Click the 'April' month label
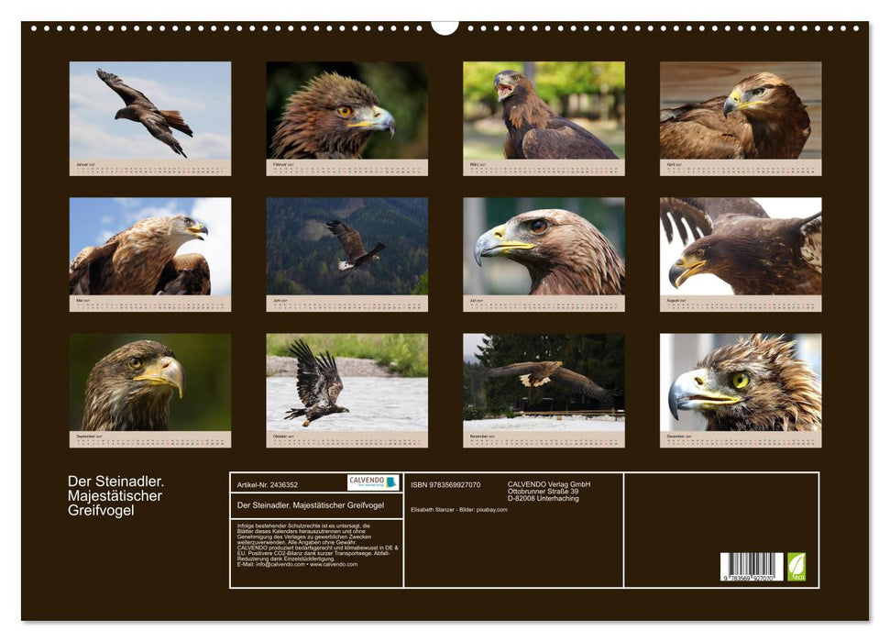Viewport: 890px width, 642px height. coord(672,164)
